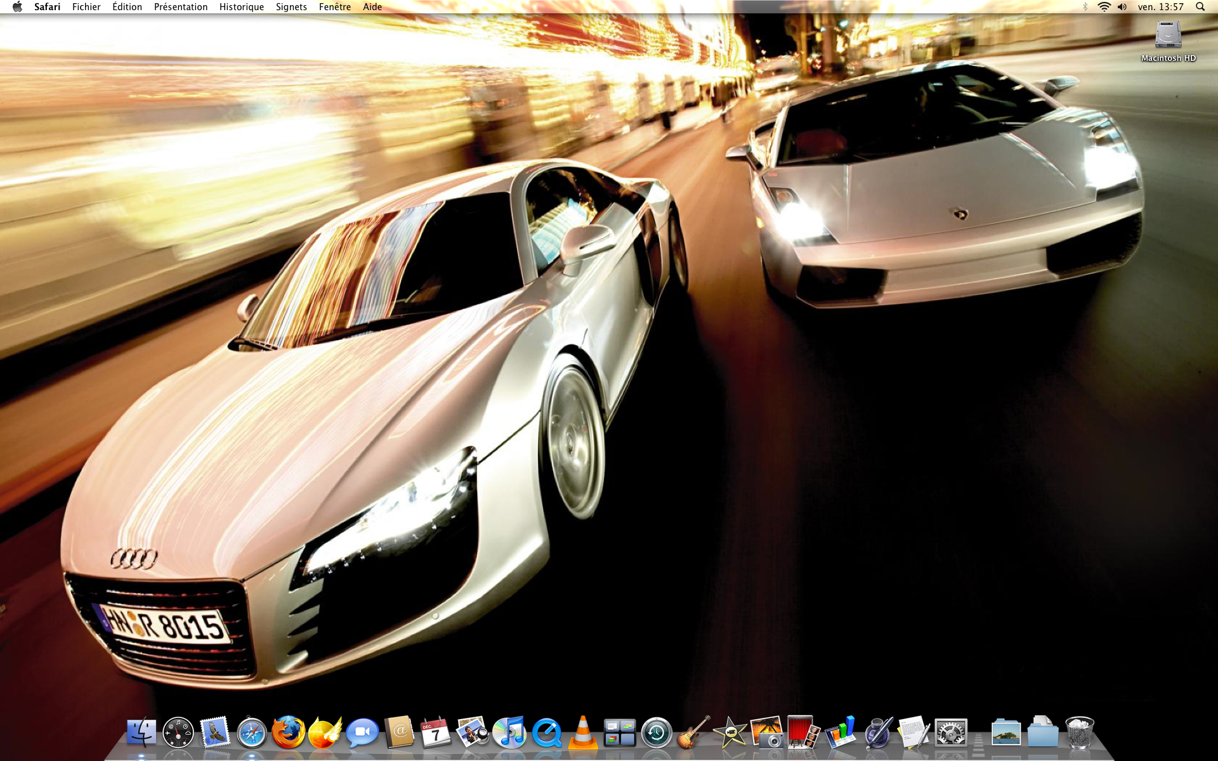Click the Bluetooth status icon
The height and width of the screenshot is (761, 1218).
pos(1085,7)
